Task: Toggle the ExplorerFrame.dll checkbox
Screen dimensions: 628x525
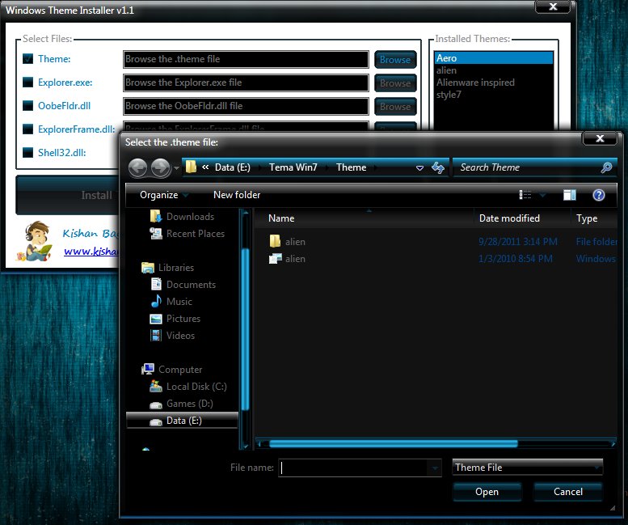Action: tap(28, 129)
